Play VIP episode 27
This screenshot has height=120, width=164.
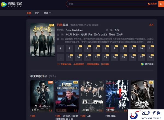pos(141,57)
